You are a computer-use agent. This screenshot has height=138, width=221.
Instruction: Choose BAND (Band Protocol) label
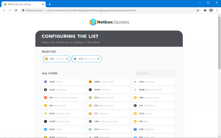(150, 90)
